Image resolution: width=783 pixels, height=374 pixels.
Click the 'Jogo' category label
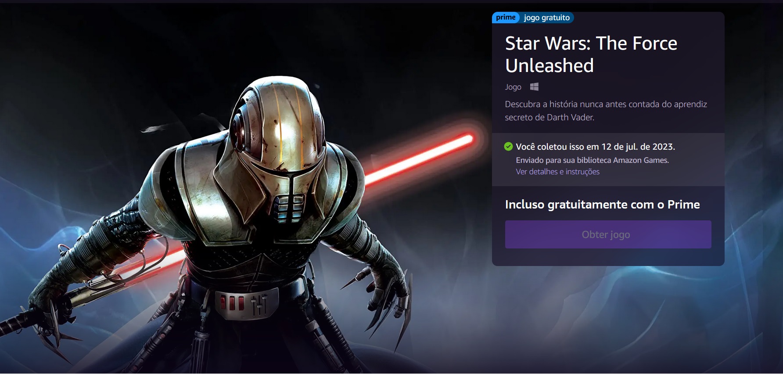tap(513, 87)
